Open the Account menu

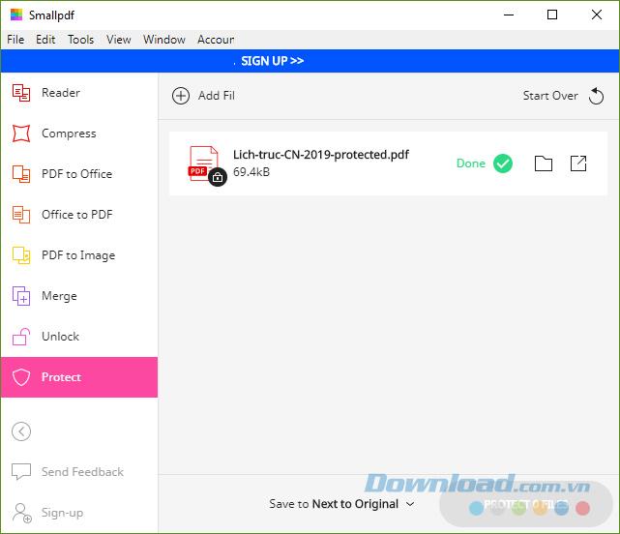[x=216, y=40]
